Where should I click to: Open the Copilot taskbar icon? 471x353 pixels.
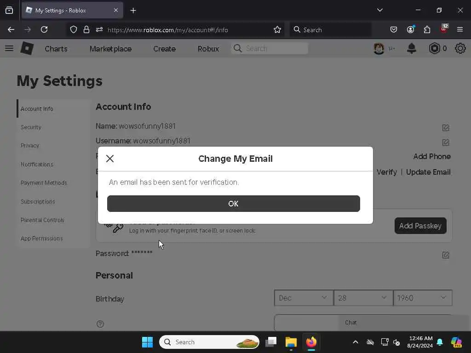tap(456, 342)
